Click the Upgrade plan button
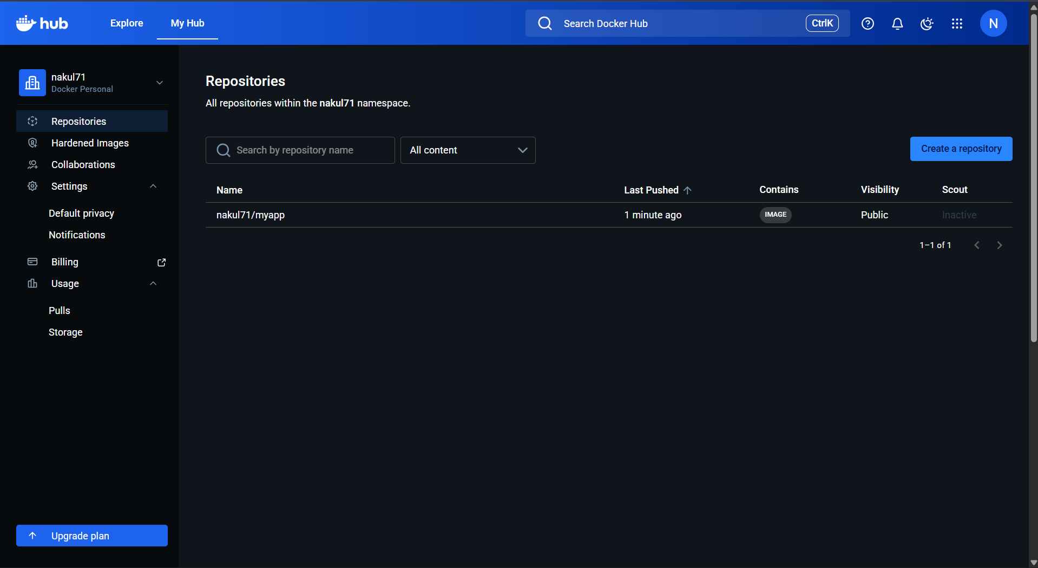The image size is (1038, 568). tap(92, 536)
